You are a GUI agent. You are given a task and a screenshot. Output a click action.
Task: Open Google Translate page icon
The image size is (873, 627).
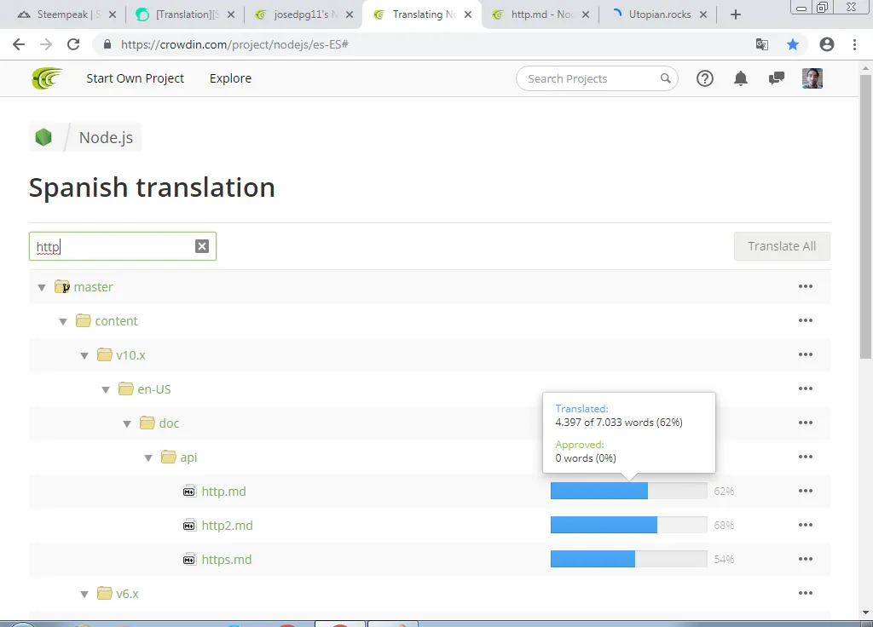click(762, 44)
